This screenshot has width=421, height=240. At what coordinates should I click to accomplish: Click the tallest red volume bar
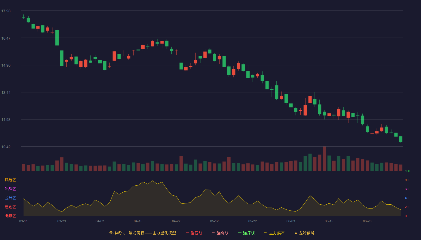tap(324, 159)
